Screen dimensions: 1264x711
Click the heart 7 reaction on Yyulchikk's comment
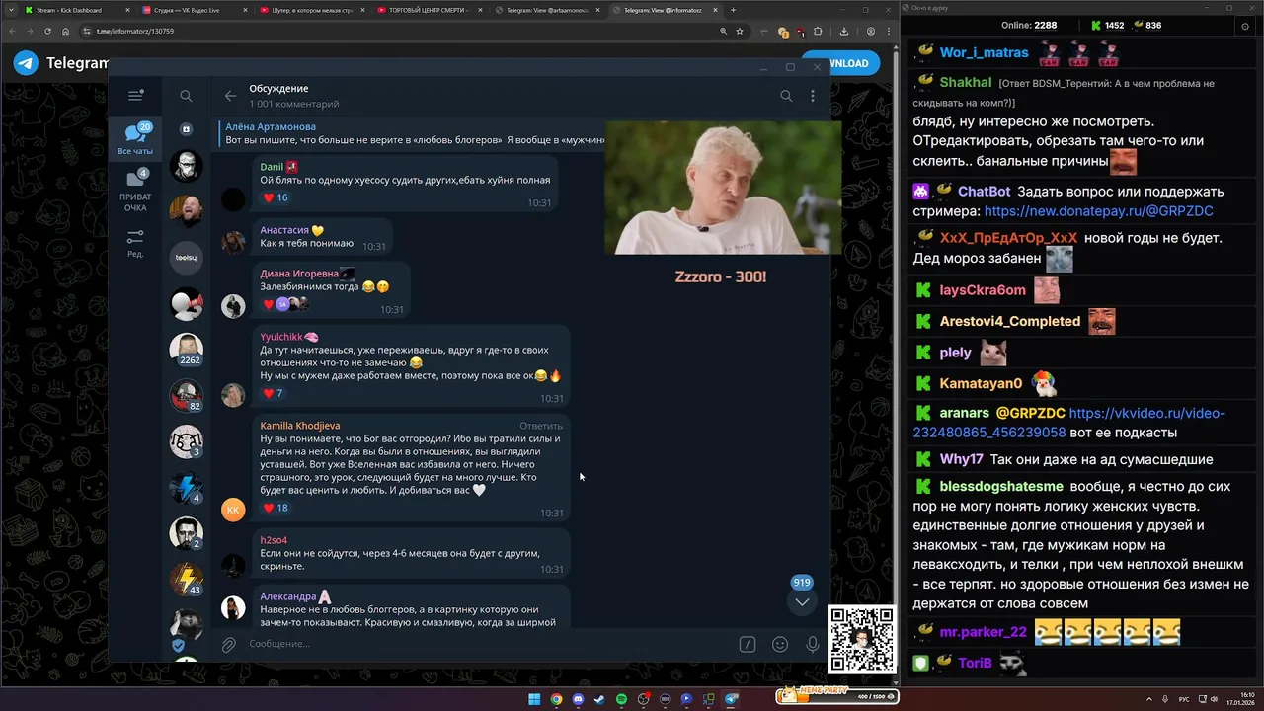273,393
